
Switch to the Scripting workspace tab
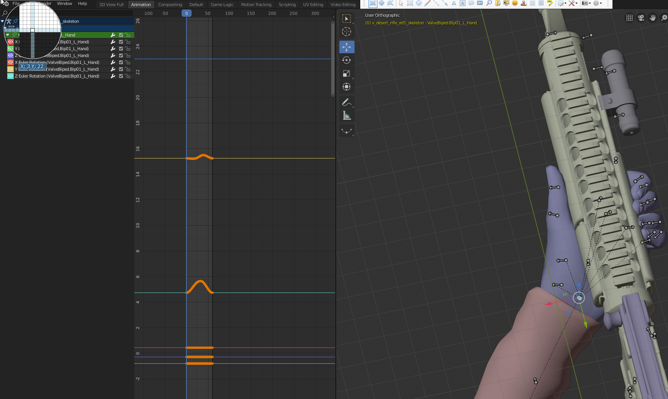click(287, 5)
